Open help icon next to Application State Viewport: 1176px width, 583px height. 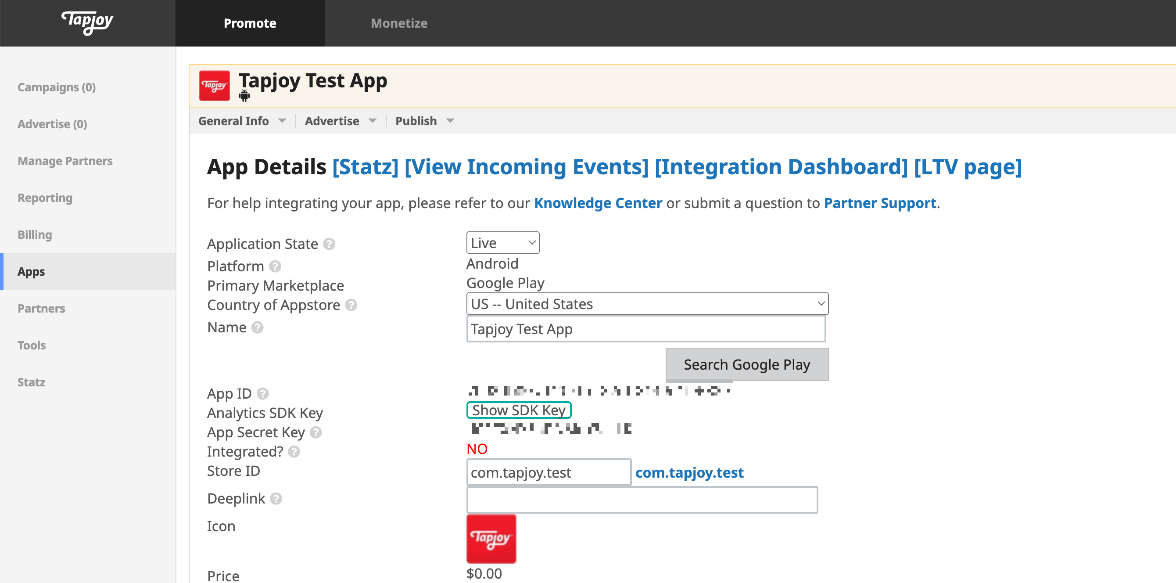[x=329, y=244]
